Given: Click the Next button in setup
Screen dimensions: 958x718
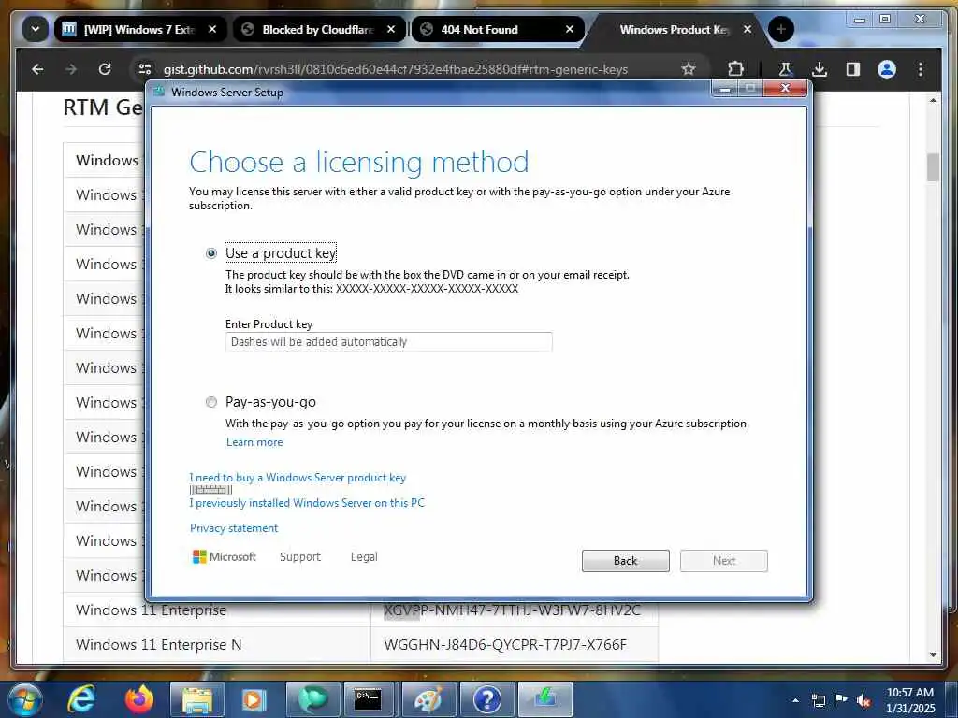Looking at the screenshot, I should click(x=724, y=561).
